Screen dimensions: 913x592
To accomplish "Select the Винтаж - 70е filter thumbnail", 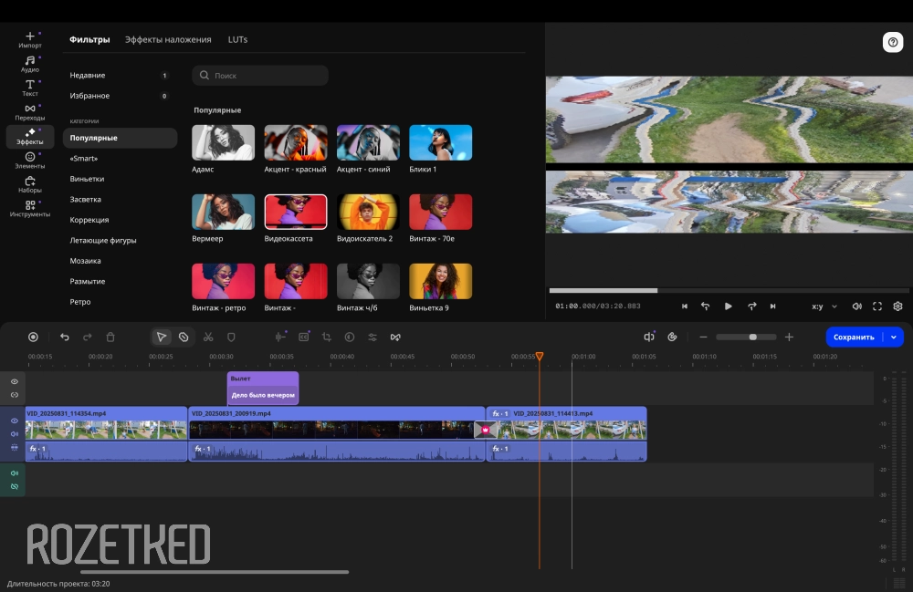I will tap(440, 212).
